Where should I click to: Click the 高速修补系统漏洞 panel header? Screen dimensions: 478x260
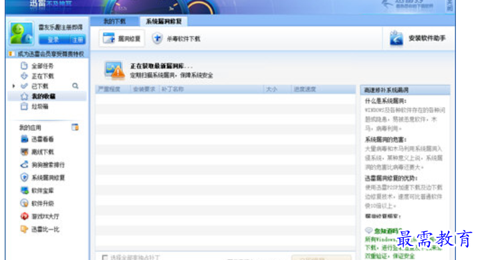[x=405, y=90]
